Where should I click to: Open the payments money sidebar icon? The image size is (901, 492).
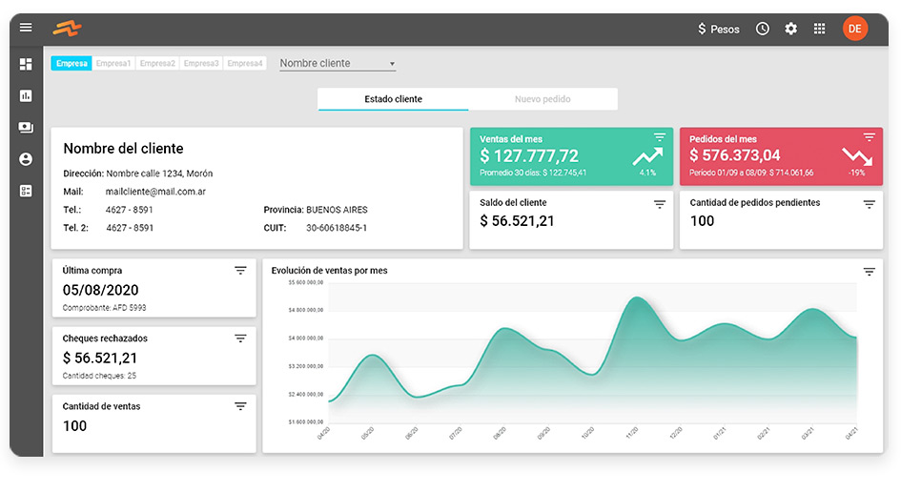[26, 127]
